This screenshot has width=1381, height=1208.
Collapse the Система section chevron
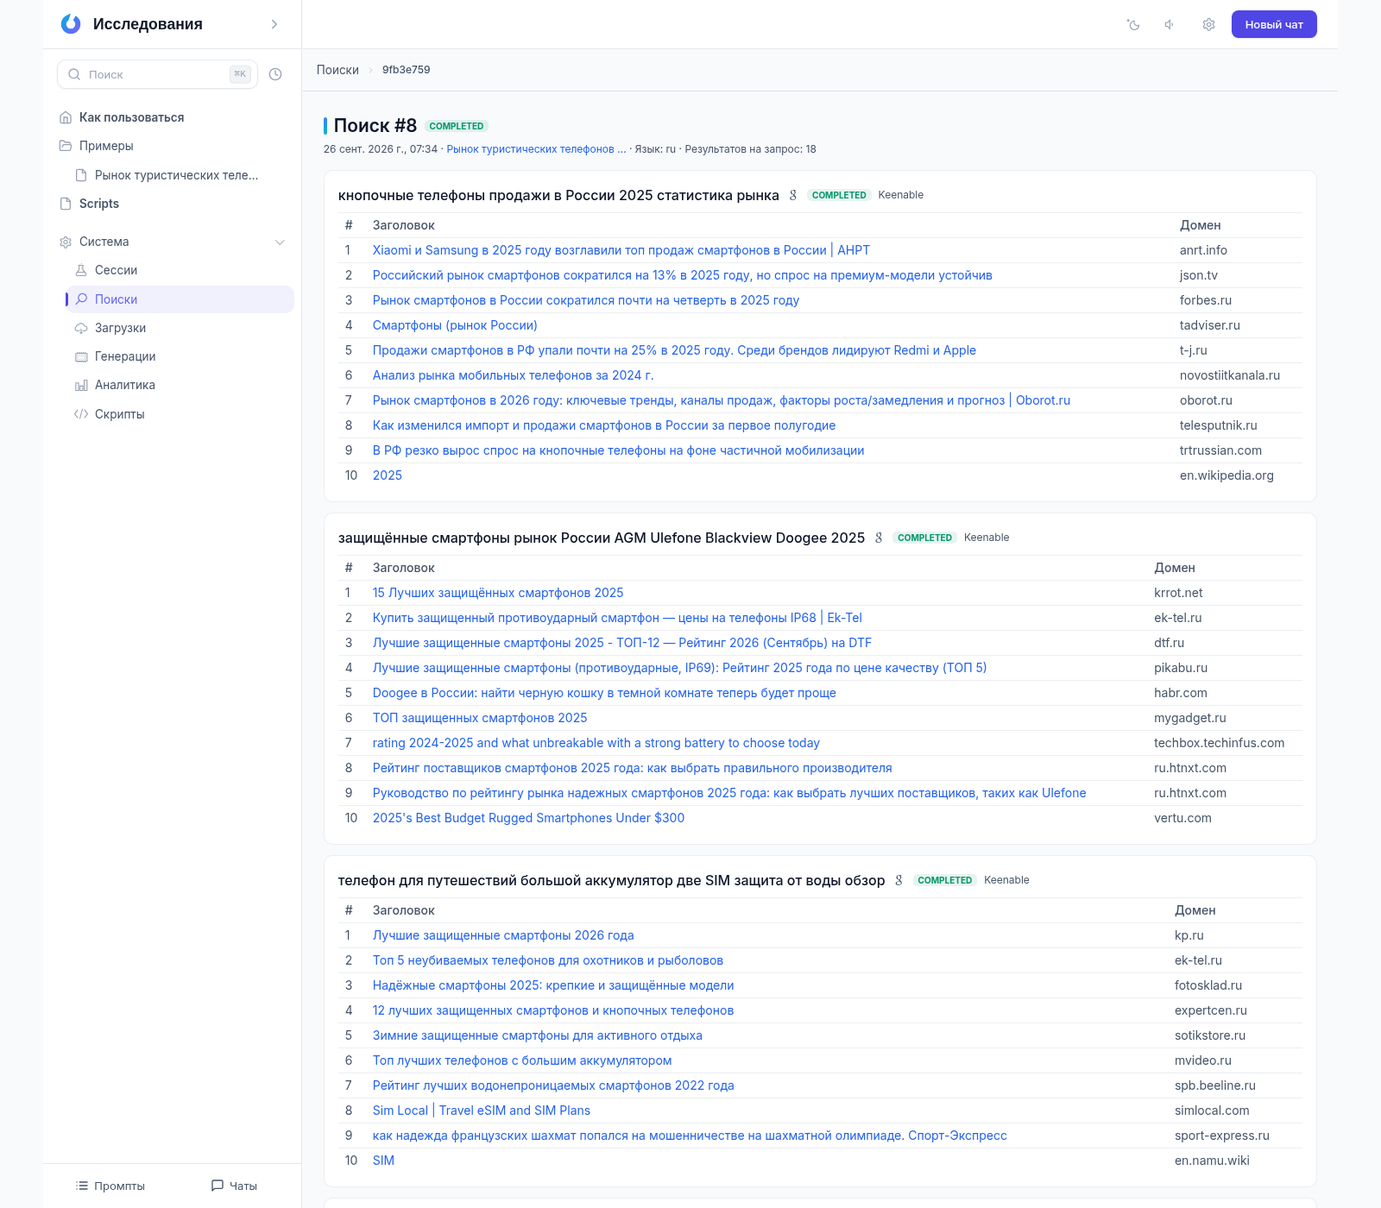(x=280, y=242)
